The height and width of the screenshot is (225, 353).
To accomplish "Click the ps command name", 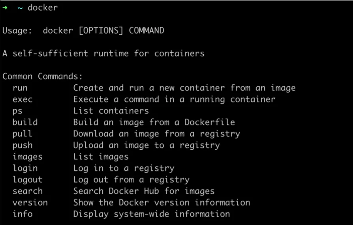I will pyautogui.click(x=17, y=111).
